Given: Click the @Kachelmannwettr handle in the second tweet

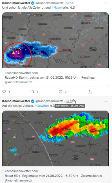Looking at the screenshot, I should tap(49, 101).
